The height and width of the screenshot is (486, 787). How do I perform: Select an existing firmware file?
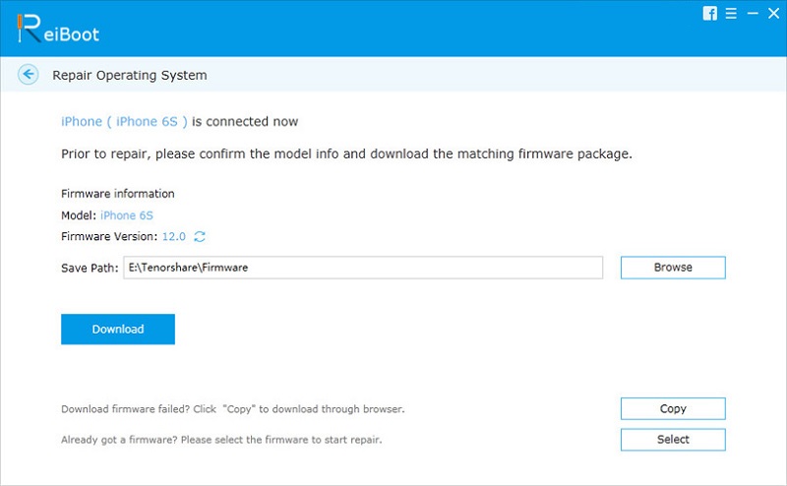(x=673, y=440)
